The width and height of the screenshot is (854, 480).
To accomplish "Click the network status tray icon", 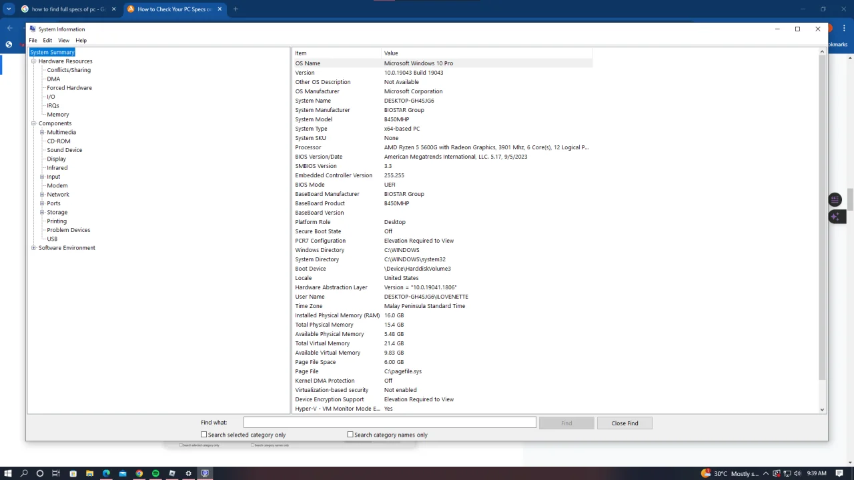I will pos(787,473).
